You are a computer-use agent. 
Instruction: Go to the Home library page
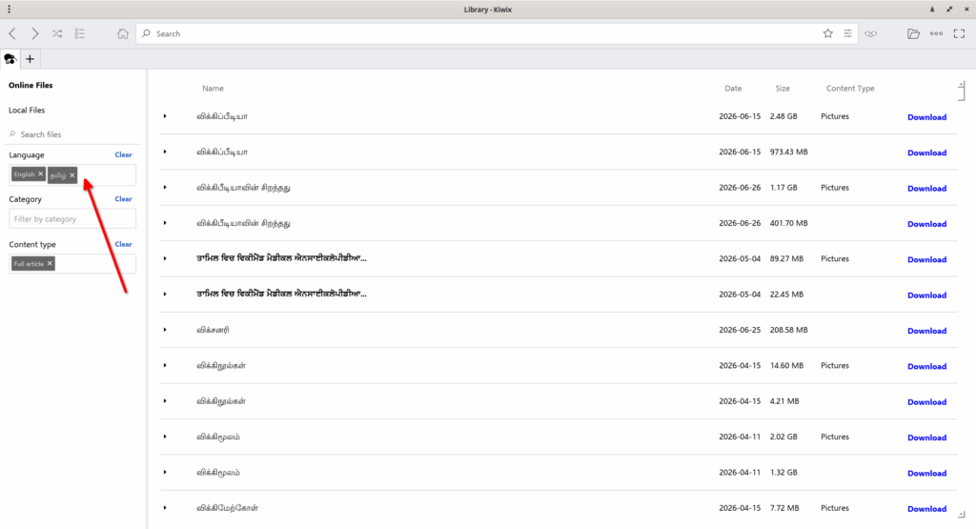[x=123, y=33]
